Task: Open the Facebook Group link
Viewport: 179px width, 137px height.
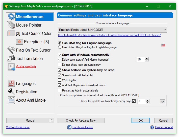Action: coord(82,127)
